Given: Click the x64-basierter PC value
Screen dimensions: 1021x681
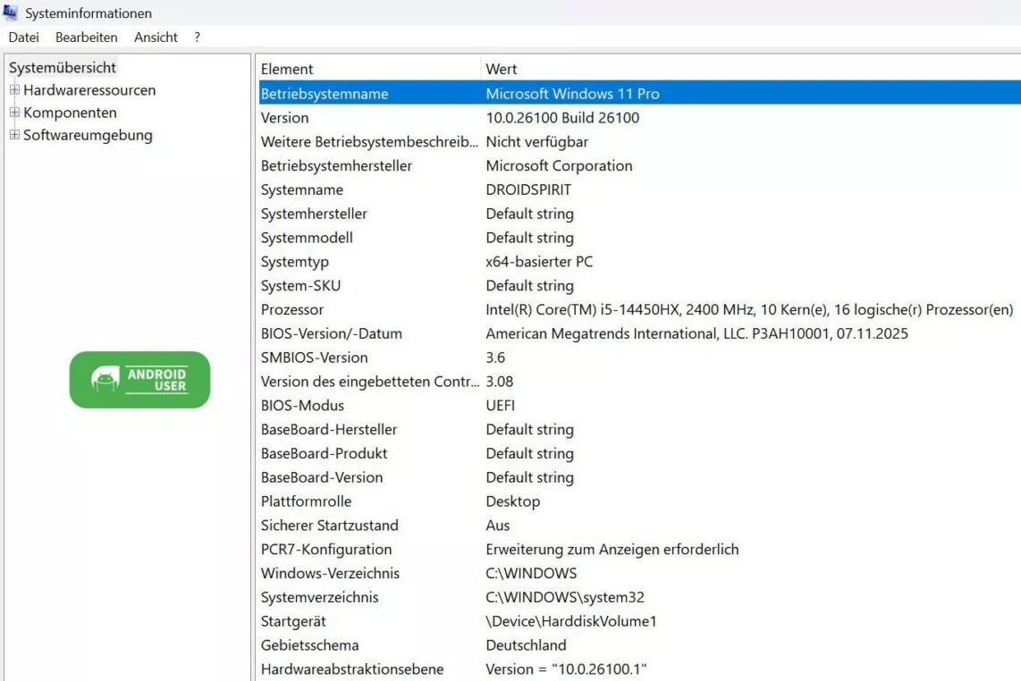Looking at the screenshot, I should click(539, 262).
